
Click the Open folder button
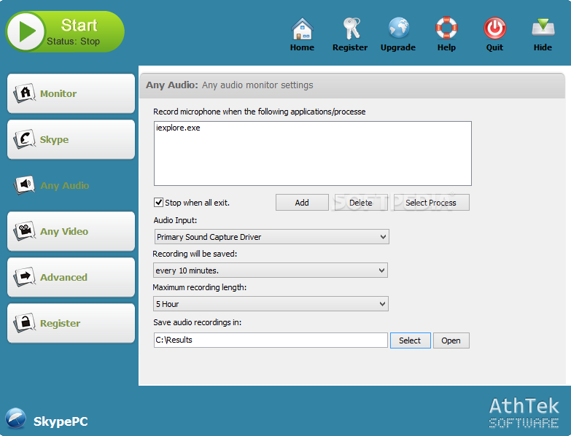(x=451, y=340)
